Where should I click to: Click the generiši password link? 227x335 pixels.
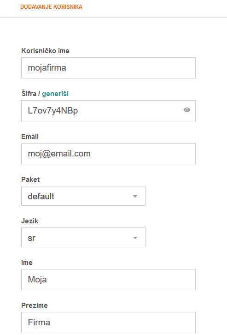[55, 94]
